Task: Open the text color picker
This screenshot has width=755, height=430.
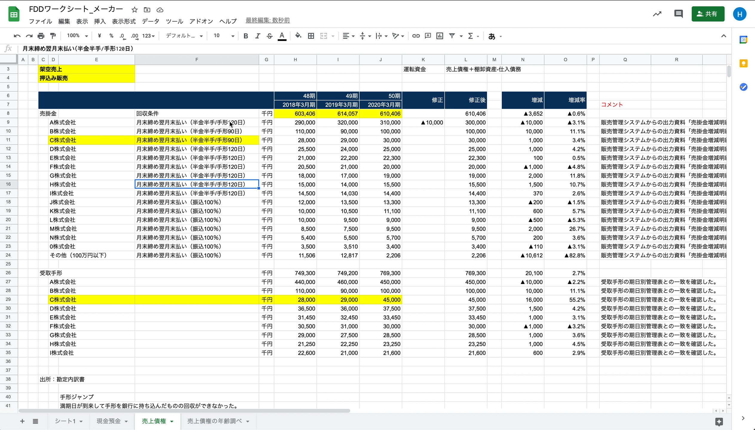Action: point(282,36)
